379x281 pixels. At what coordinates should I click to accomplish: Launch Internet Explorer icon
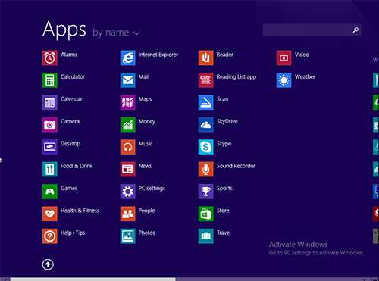click(127, 58)
